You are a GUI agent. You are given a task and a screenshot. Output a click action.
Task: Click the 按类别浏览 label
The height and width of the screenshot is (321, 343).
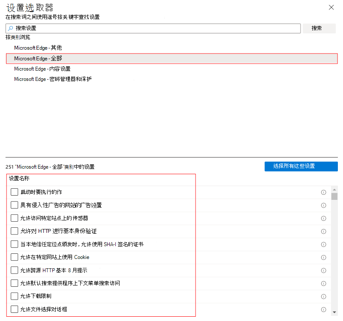point(18,37)
